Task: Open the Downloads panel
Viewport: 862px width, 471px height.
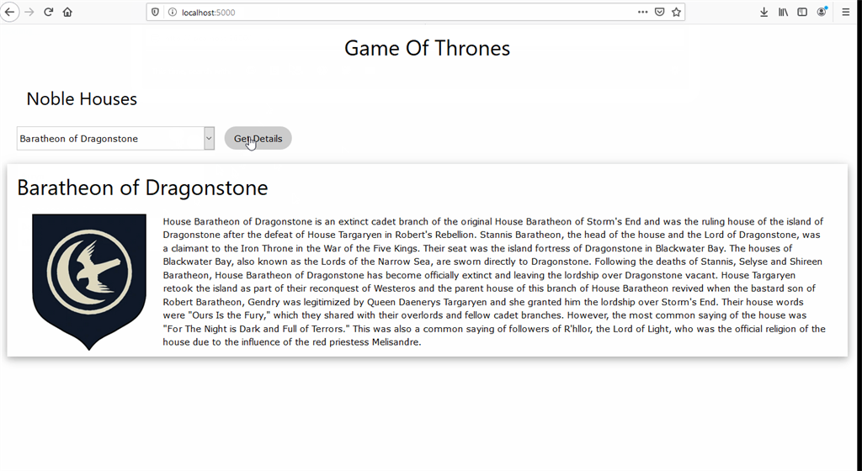Action: 764,12
